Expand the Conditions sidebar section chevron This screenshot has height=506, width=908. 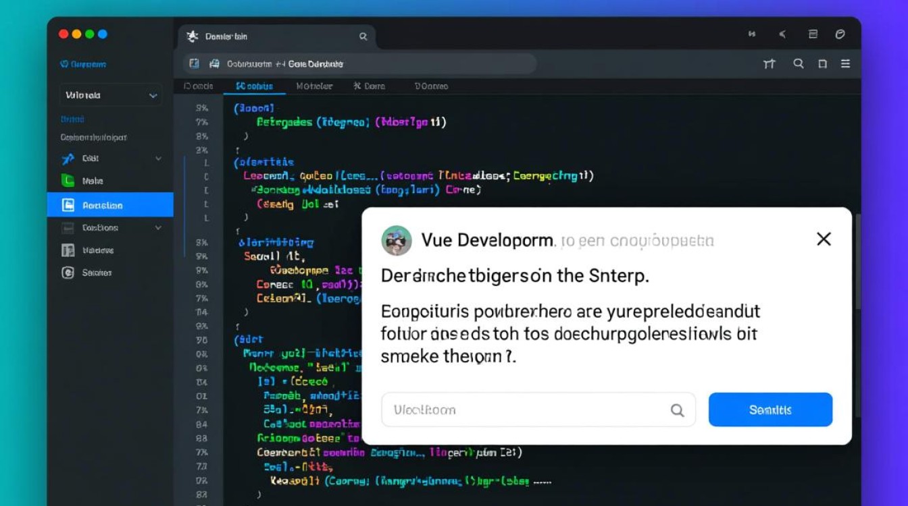click(157, 228)
